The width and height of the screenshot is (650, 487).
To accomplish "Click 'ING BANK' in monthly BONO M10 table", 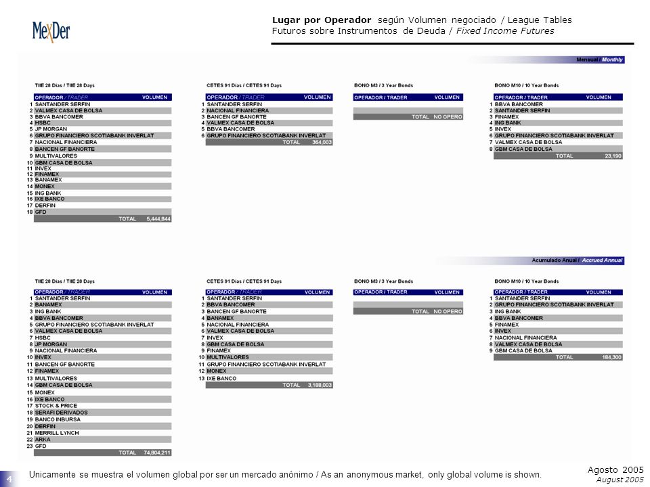I will pyautogui.click(x=508, y=123).
